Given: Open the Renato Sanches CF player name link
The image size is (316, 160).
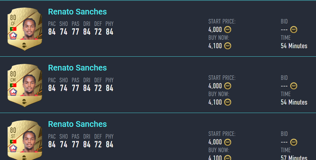Looking at the screenshot, I should [x=77, y=12].
